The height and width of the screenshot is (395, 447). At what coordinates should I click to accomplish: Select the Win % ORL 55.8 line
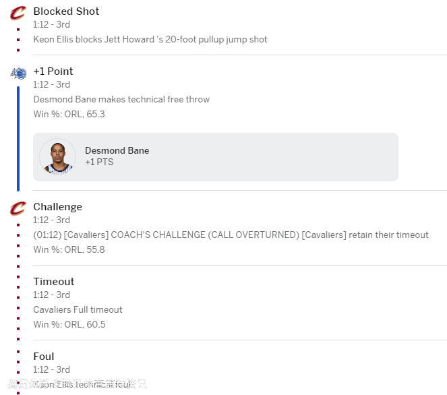tap(69, 249)
